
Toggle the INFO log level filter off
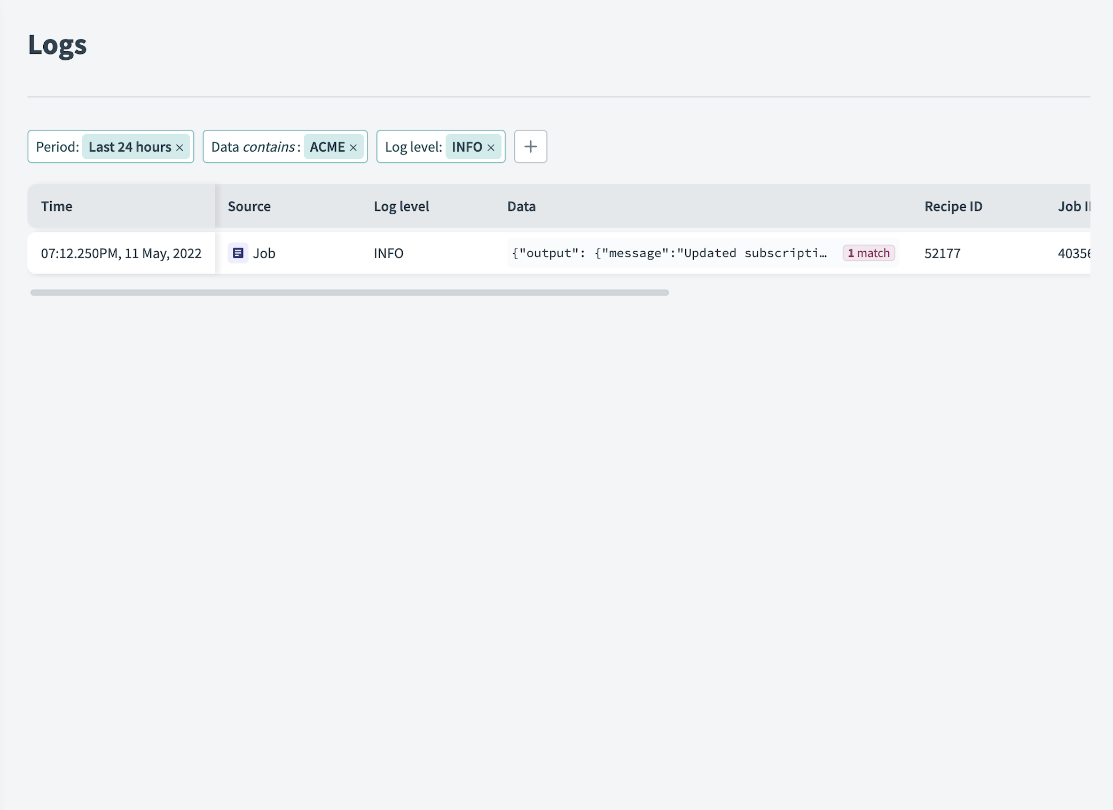491,146
